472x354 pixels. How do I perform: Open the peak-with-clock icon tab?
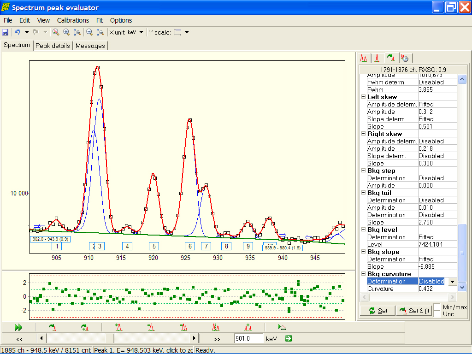point(405,58)
